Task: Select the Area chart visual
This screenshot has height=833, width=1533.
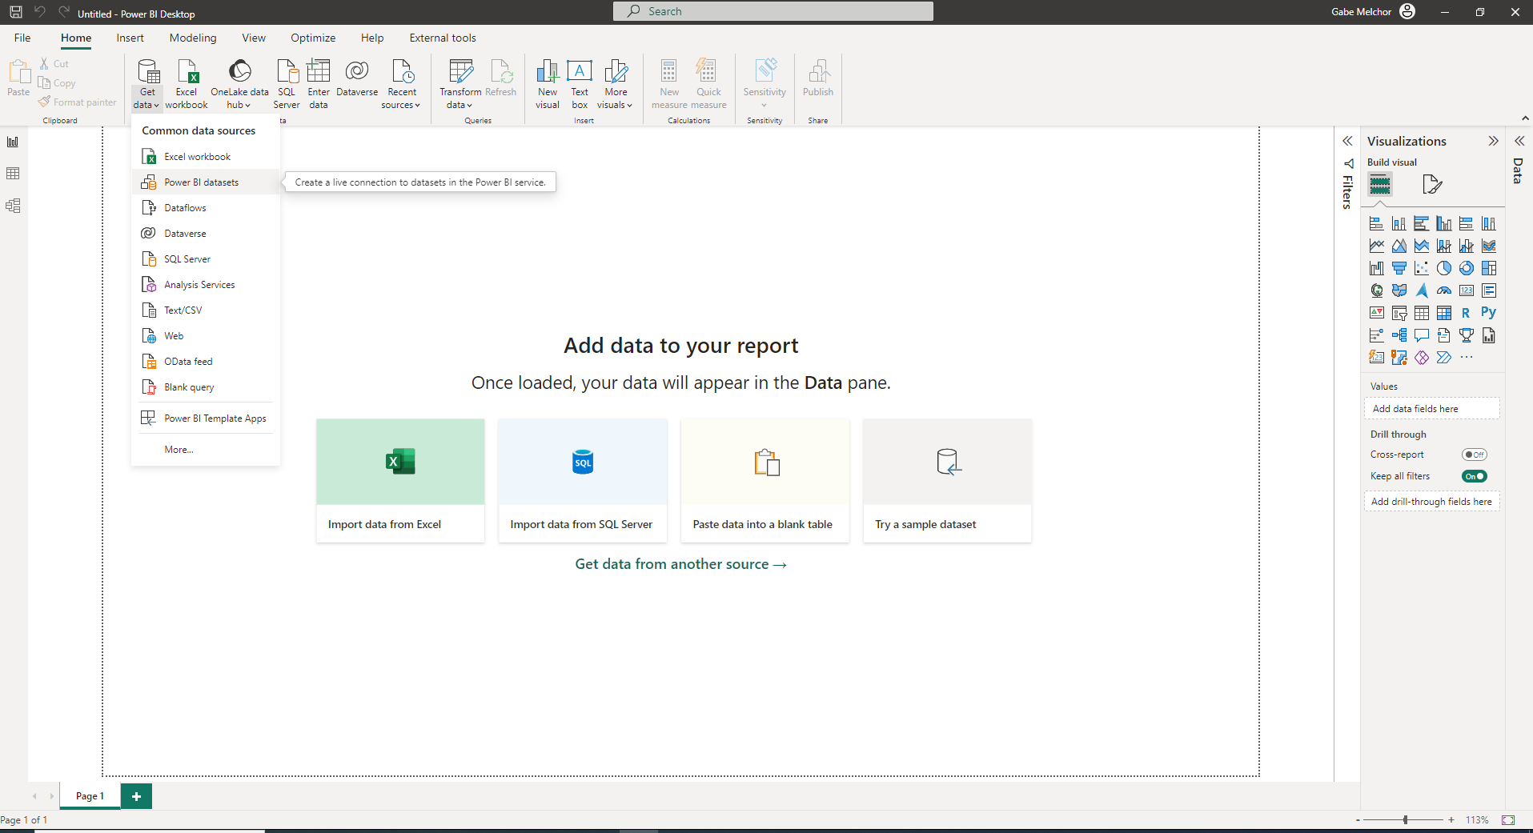Action: pyautogui.click(x=1399, y=246)
